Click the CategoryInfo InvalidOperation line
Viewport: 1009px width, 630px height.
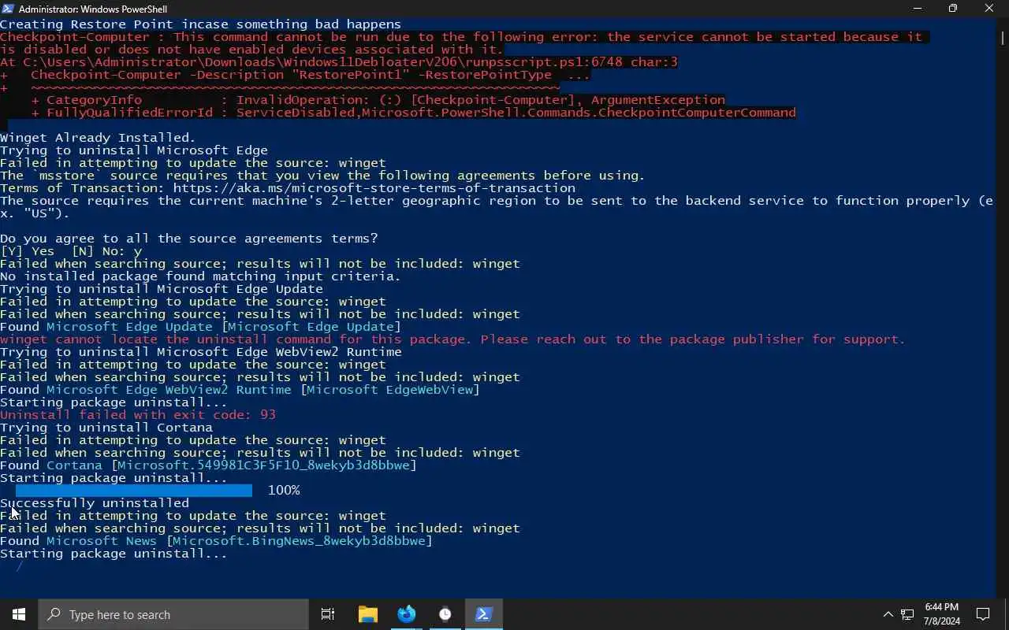point(378,100)
